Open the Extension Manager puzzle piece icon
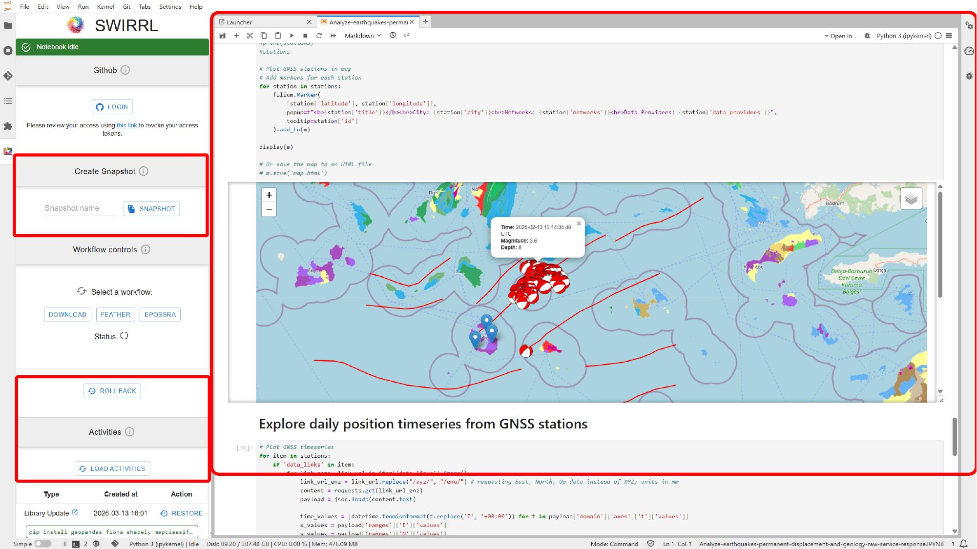The height and width of the screenshot is (549, 977). [8, 126]
